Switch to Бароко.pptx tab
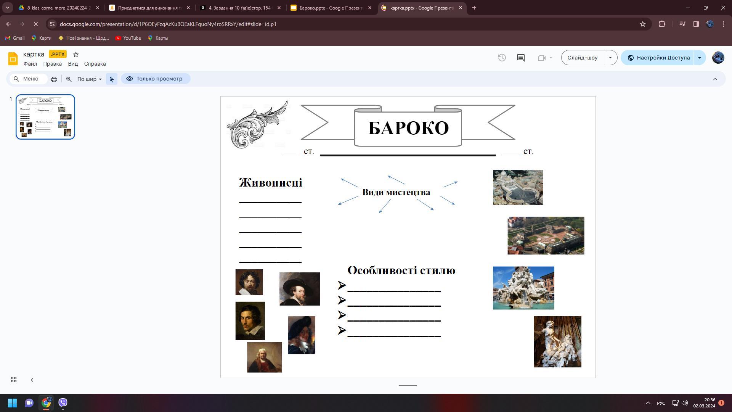 331,8
